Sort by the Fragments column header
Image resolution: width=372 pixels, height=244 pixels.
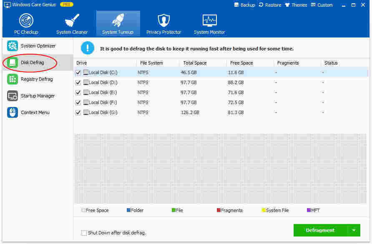click(x=297, y=63)
